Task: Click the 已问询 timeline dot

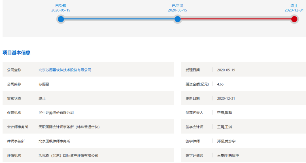Action: [177, 19]
